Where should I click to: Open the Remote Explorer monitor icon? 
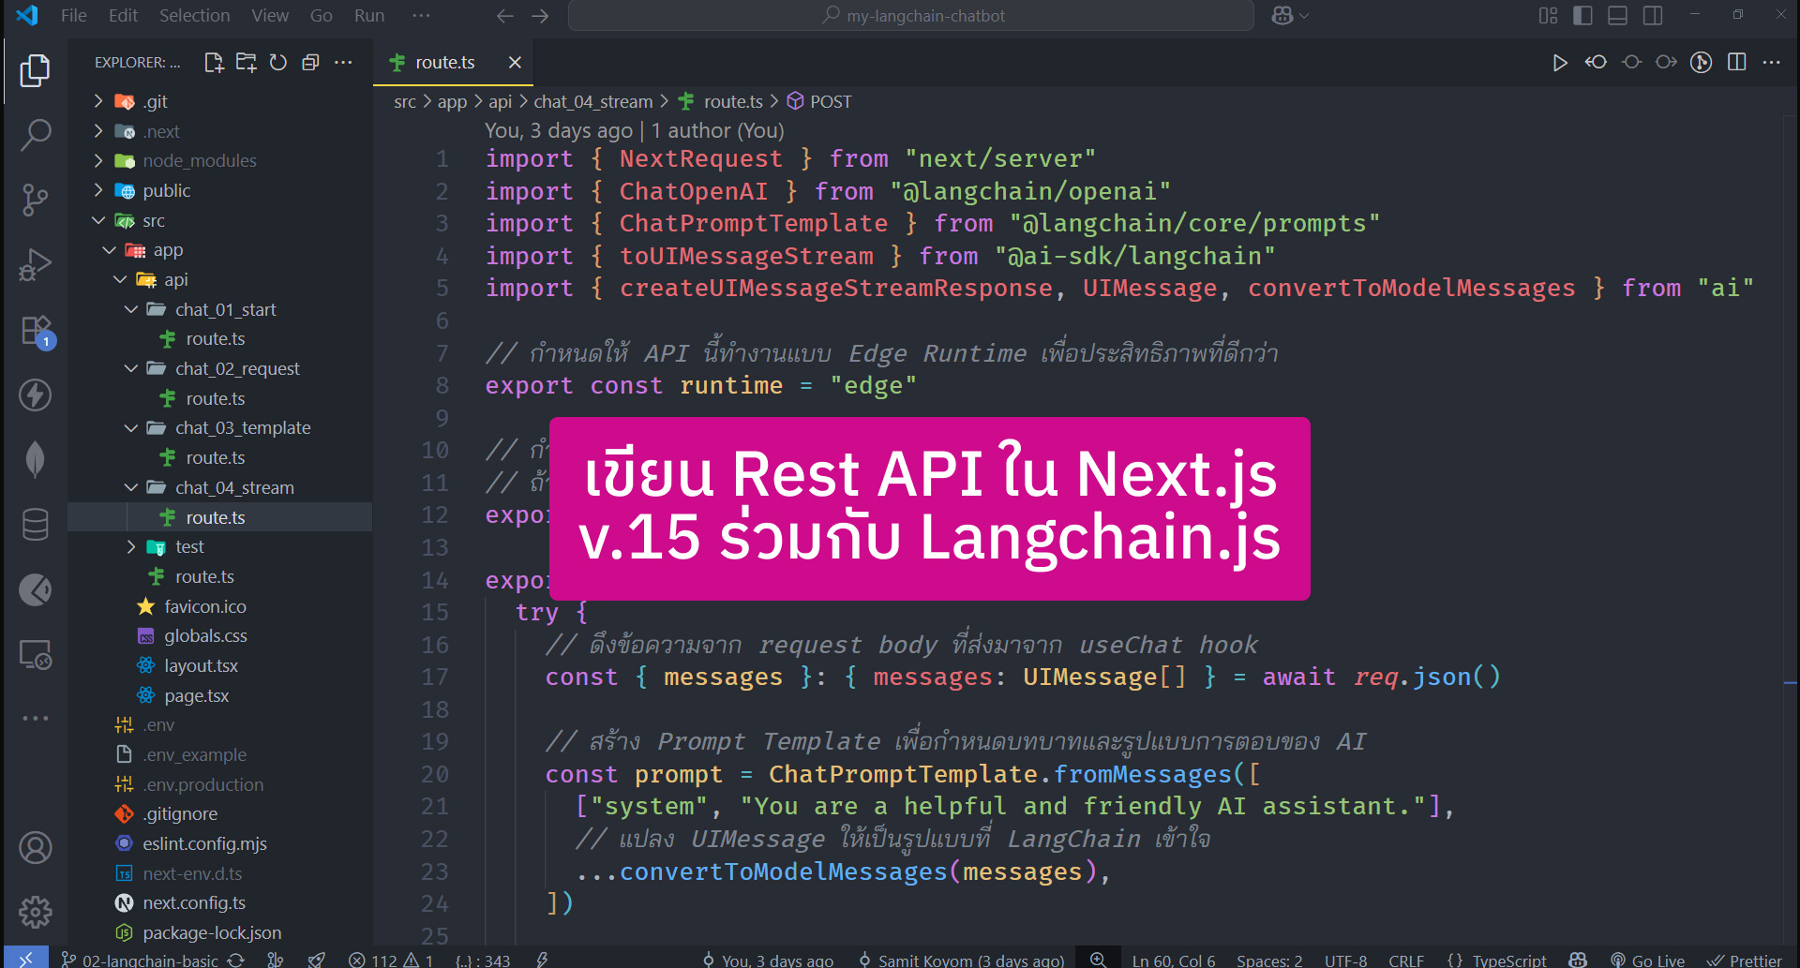(36, 654)
